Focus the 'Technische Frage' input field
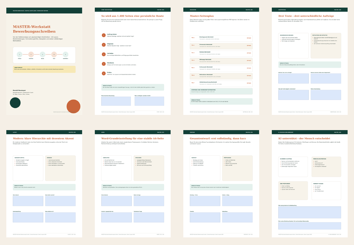This screenshot has height=245, width=354. click(x=149, y=217)
